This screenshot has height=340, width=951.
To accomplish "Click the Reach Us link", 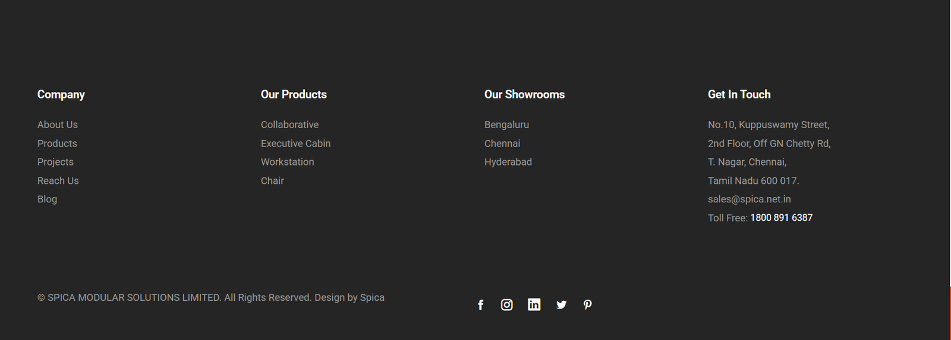I will point(58,181).
